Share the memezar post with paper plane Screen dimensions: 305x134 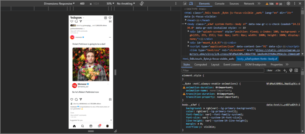[x=80, y=99]
